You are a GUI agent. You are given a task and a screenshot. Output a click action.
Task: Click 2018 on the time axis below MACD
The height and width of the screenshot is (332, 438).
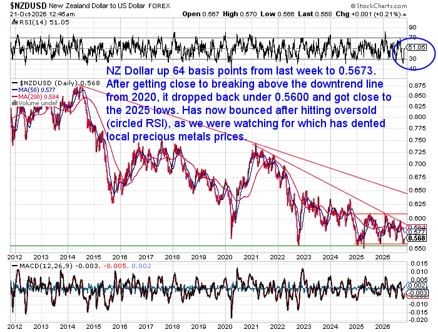tap(172, 327)
